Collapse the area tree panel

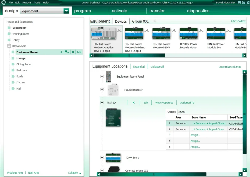click(74, 173)
